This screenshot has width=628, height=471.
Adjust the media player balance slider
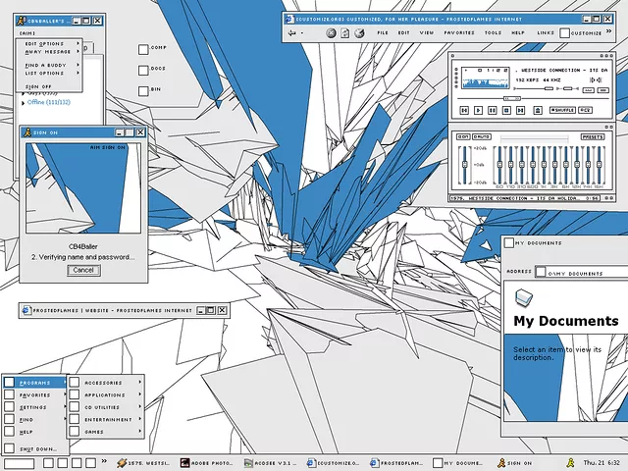[568, 88]
